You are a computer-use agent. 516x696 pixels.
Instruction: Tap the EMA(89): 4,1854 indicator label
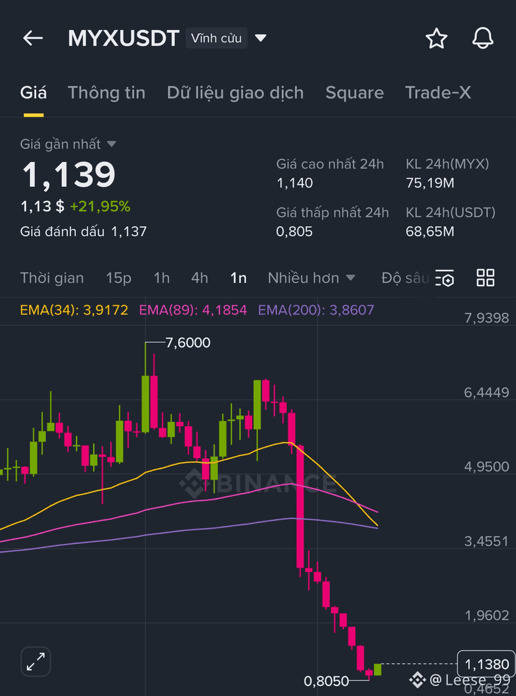(x=194, y=310)
